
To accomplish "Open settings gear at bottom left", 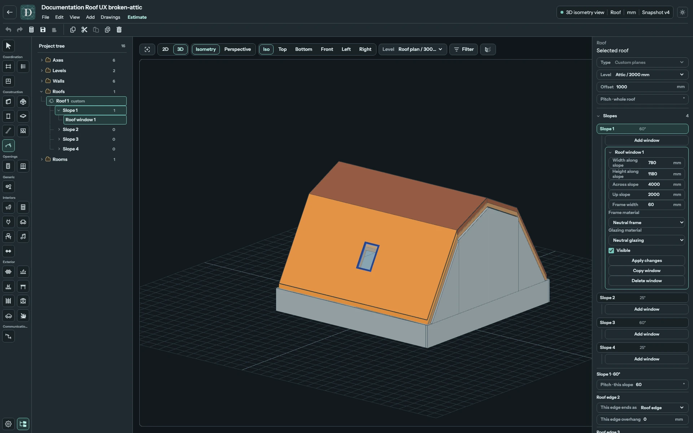I will pos(8,424).
